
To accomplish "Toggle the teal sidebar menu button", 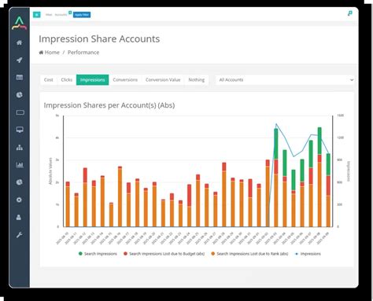I will 37,15.
